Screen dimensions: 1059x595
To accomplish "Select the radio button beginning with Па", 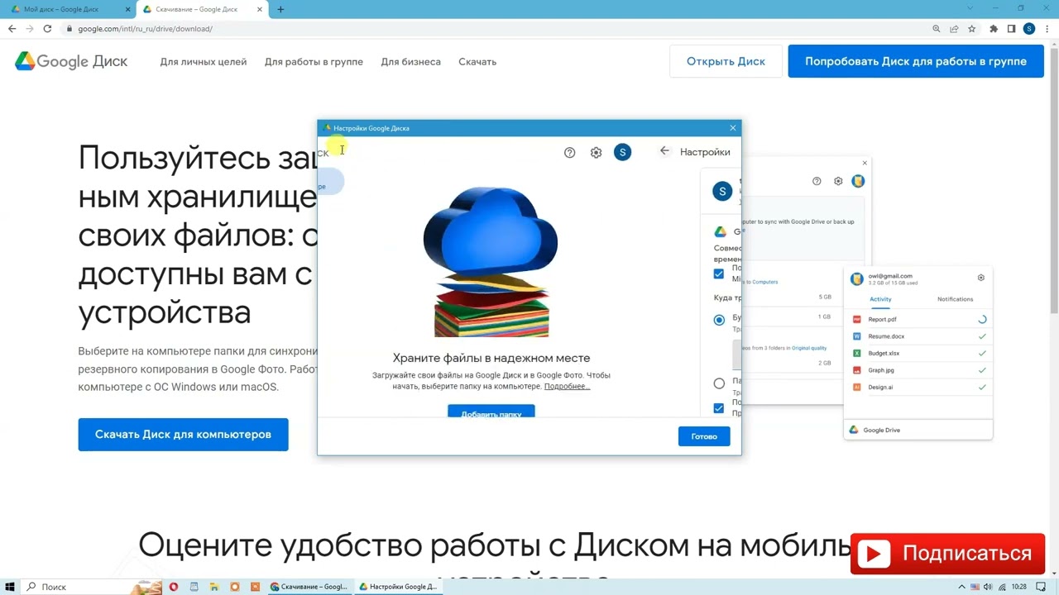I will [x=719, y=383].
